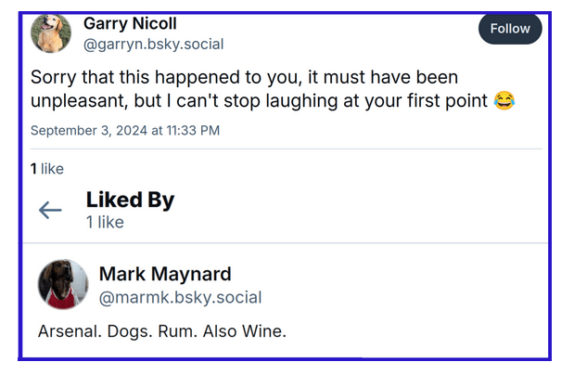Follow Garry Nicoll
This screenshot has width=574, height=375.
[510, 29]
